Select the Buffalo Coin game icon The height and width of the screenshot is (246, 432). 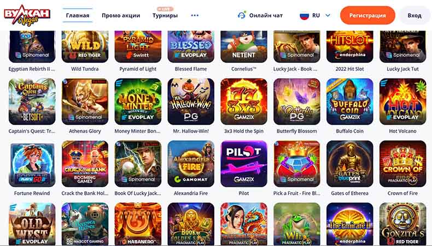(350, 101)
